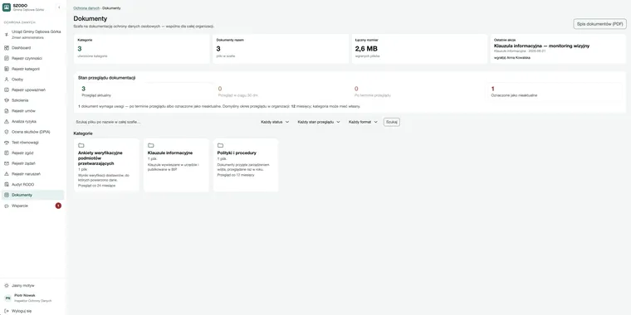Click the Rejestr naruszeń triangle icon

pos(7,174)
